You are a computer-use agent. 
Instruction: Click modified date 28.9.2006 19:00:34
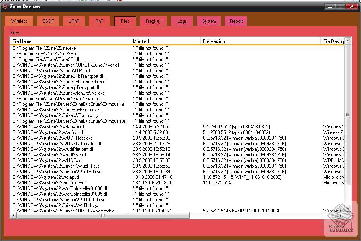[152, 172]
